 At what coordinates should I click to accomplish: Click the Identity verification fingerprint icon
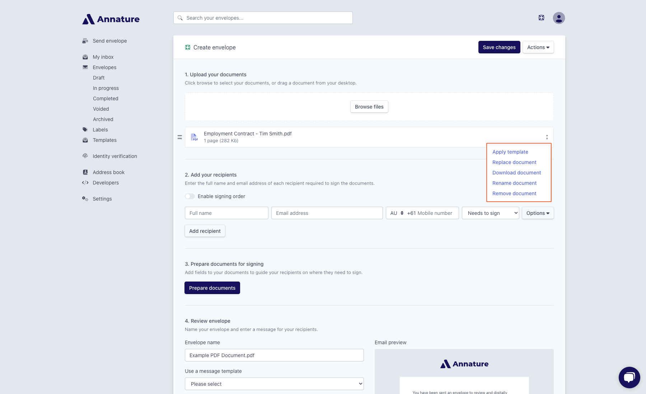tap(85, 156)
